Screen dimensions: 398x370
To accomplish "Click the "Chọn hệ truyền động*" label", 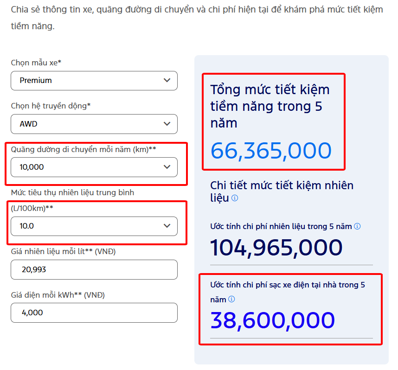I will pos(51,106).
